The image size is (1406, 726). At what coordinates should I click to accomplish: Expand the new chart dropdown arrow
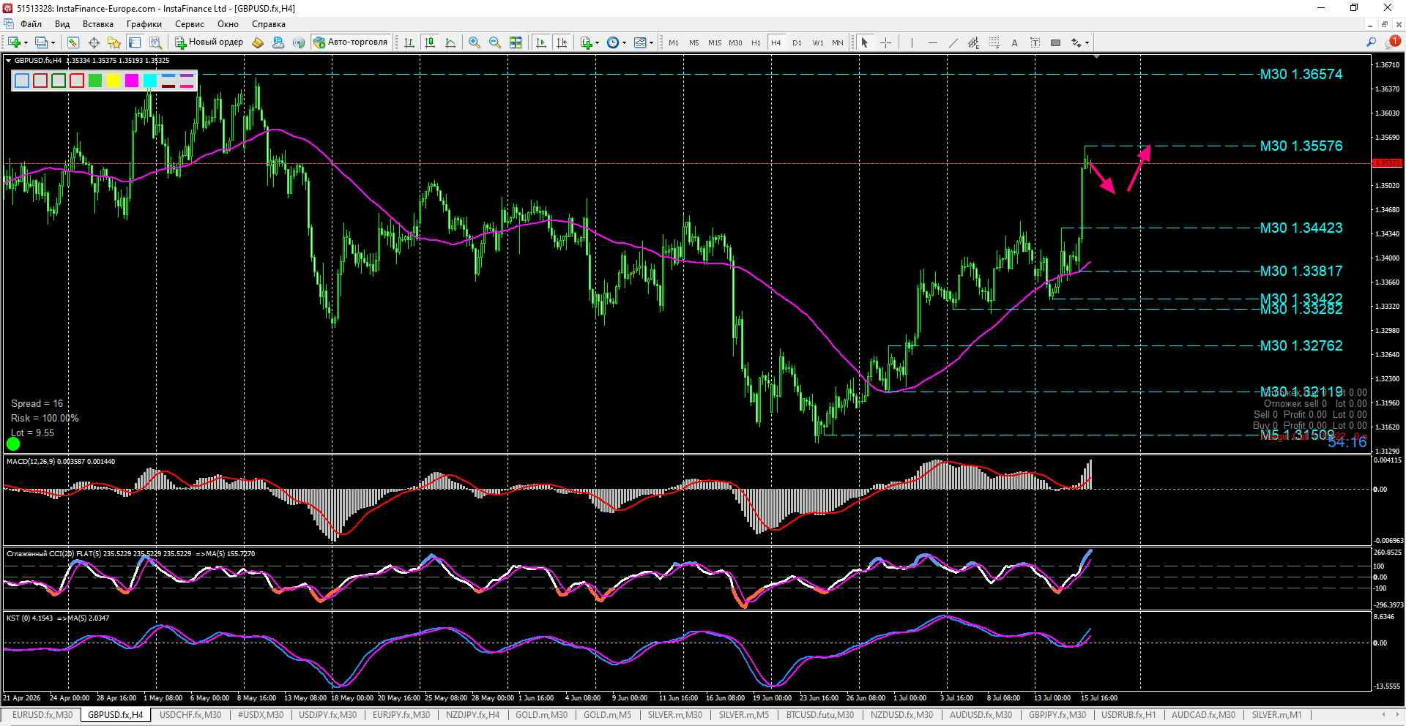pos(26,42)
